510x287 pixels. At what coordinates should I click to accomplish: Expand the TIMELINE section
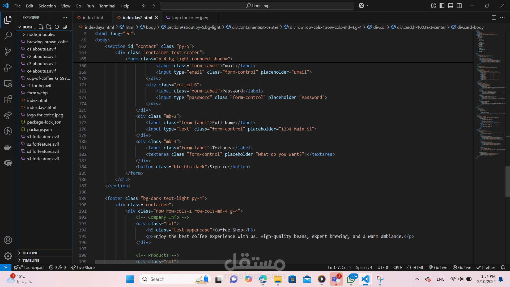coord(31,260)
